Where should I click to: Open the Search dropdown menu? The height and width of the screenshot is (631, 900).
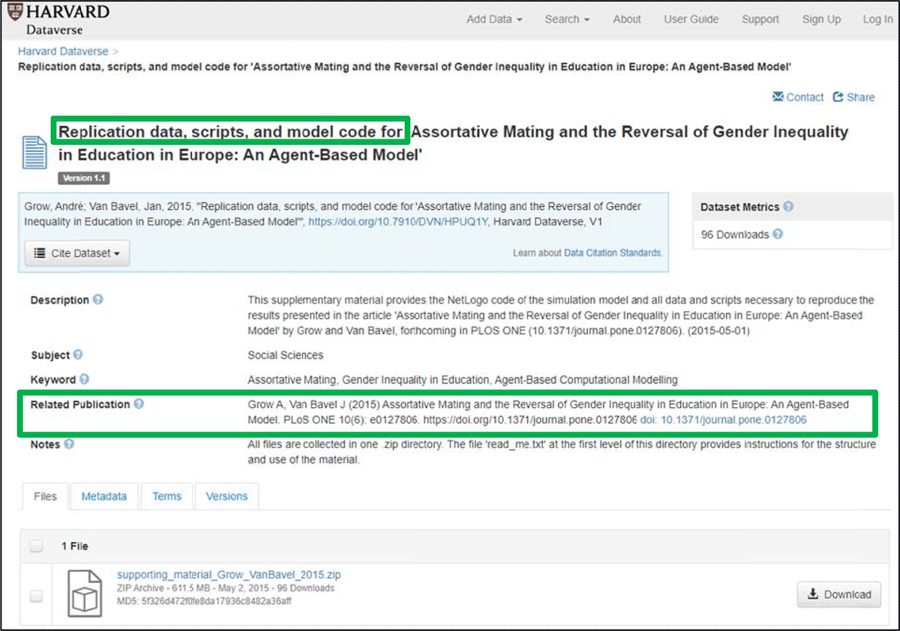pyautogui.click(x=567, y=19)
